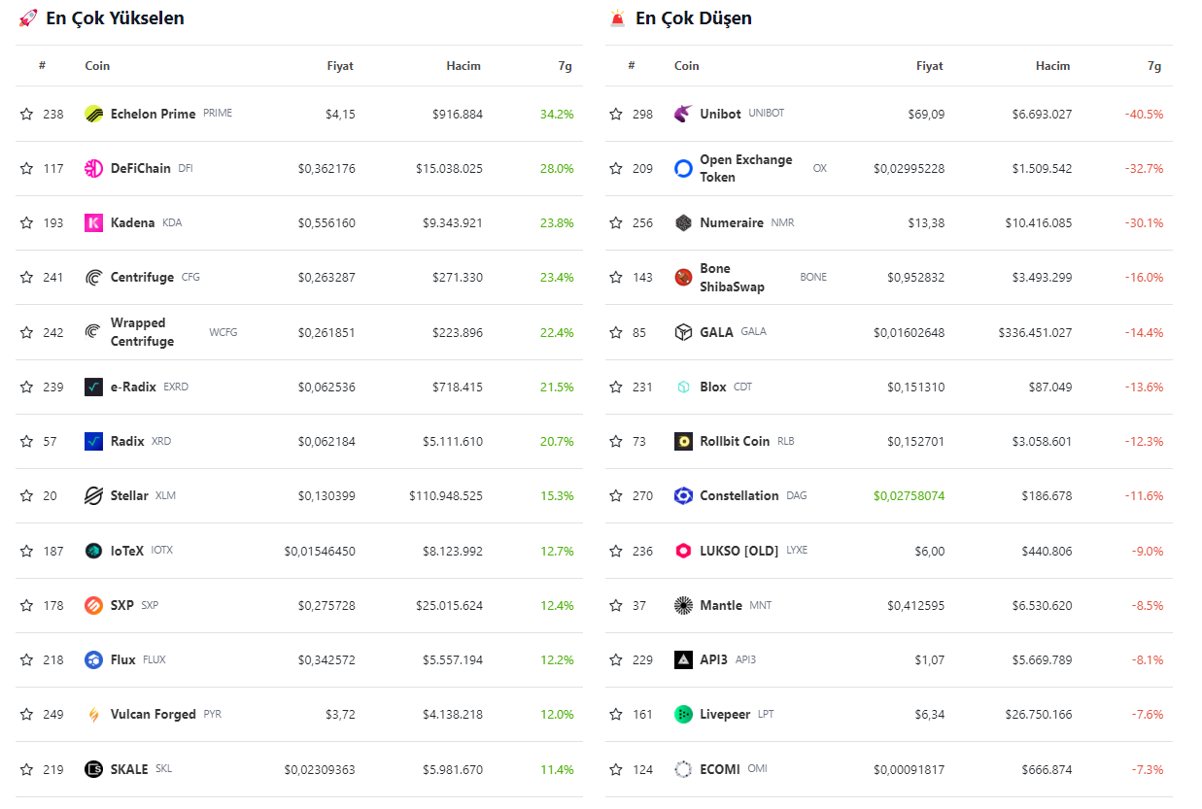Toggle favorite star for SKALE

[x=26, y=769]
